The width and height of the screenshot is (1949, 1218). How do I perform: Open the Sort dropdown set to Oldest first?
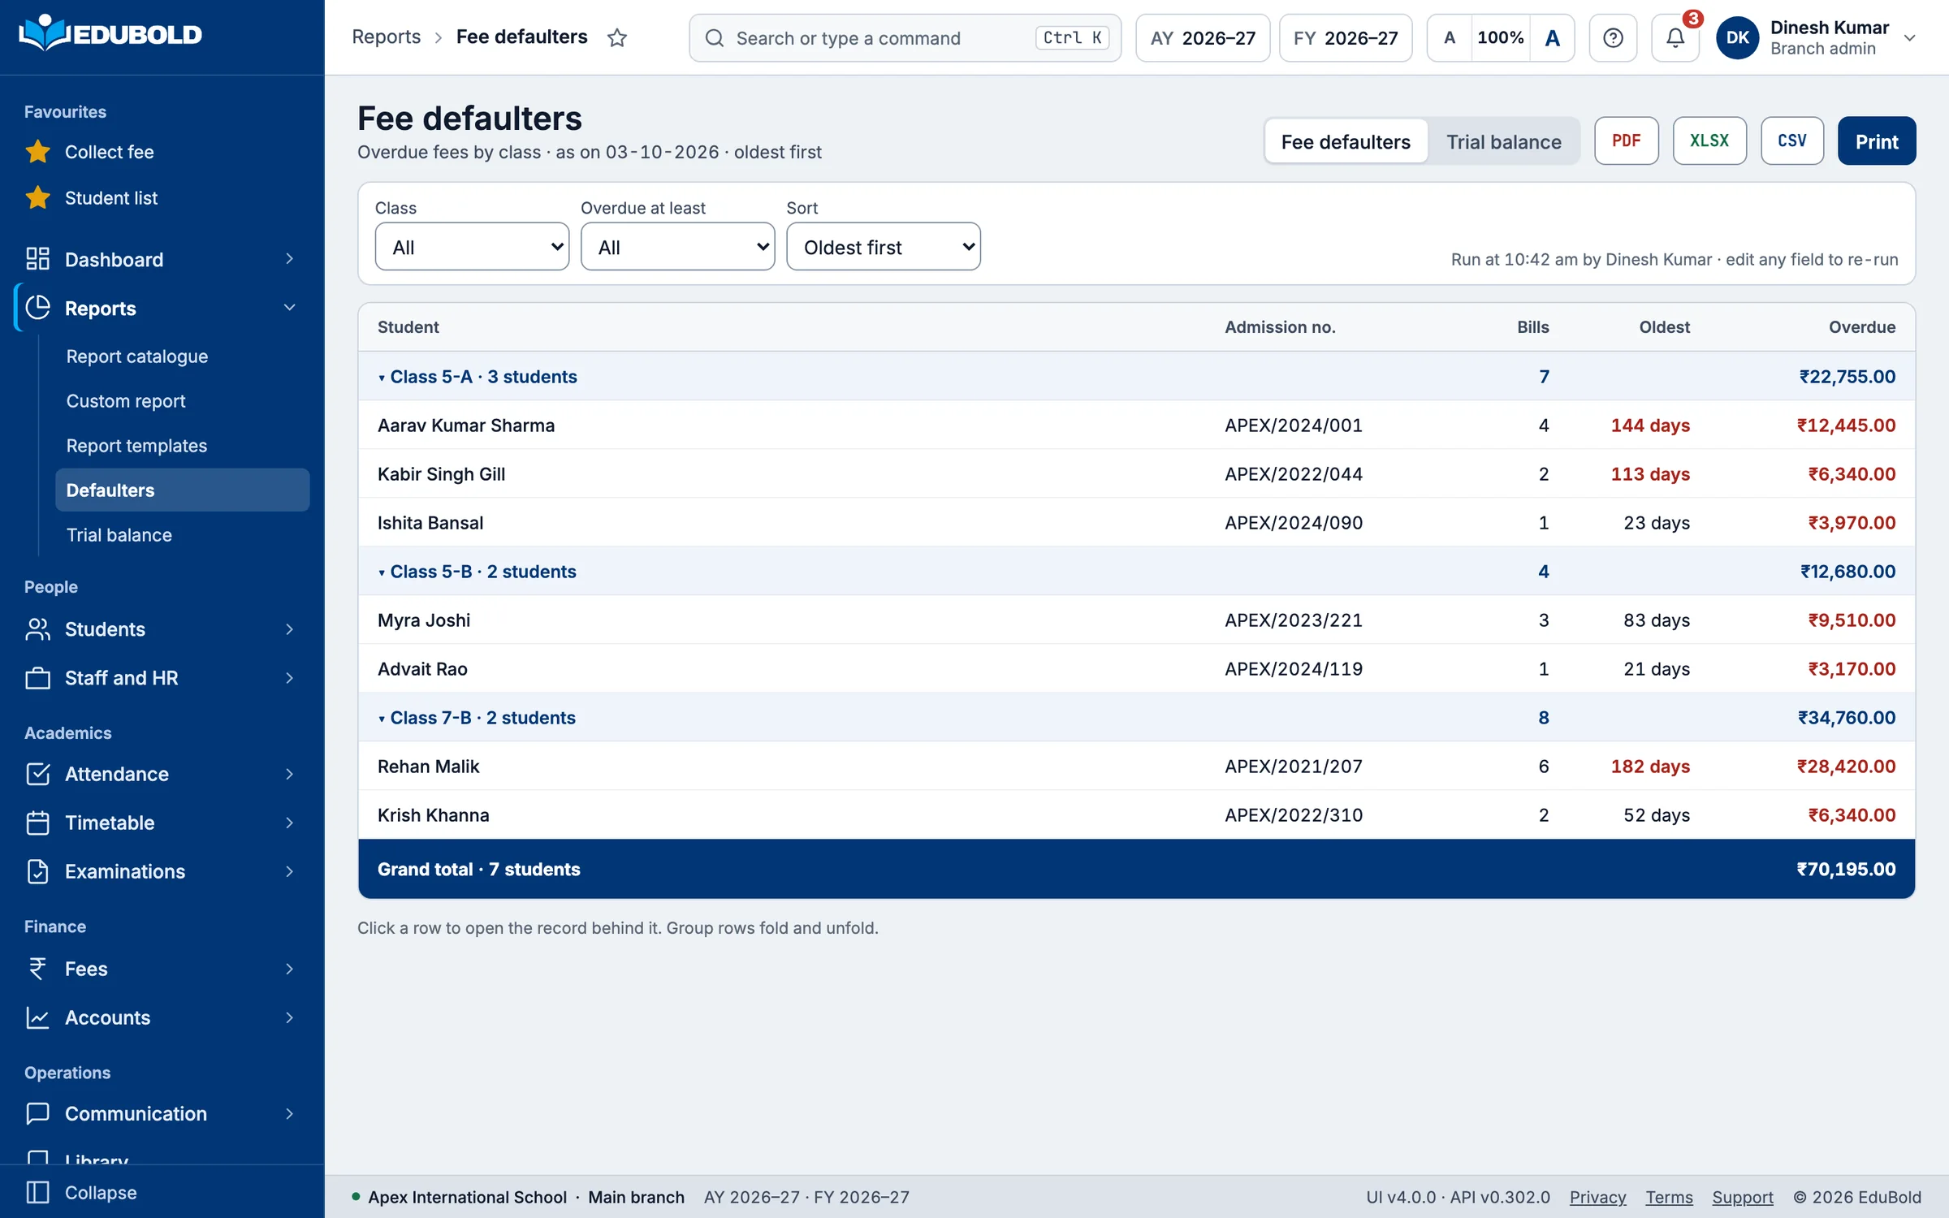883,247
